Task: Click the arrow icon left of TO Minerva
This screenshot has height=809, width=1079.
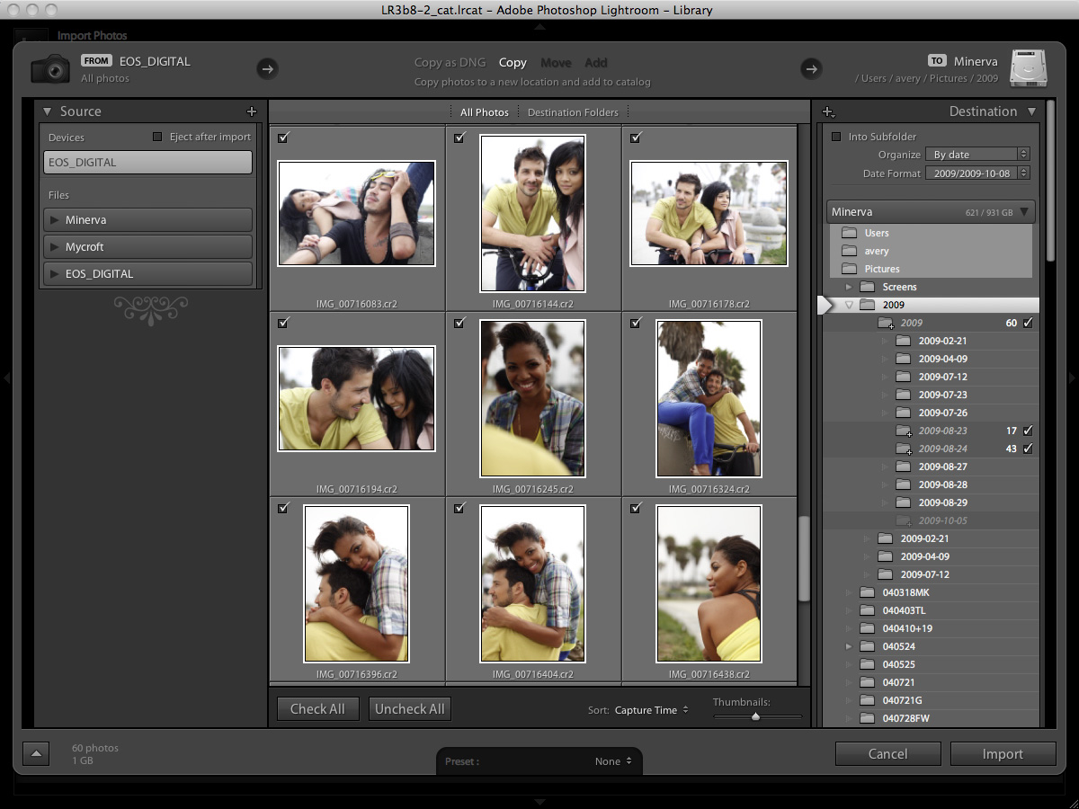Action: (x=811, y=68)
